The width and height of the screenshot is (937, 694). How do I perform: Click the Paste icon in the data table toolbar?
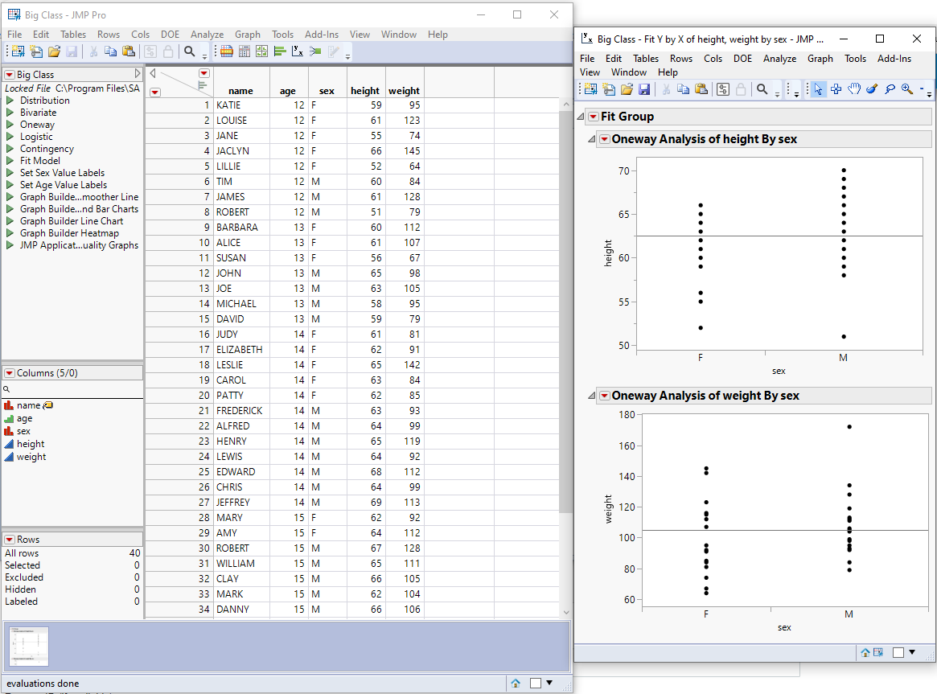pyautogui.click(x=129, y=51)
